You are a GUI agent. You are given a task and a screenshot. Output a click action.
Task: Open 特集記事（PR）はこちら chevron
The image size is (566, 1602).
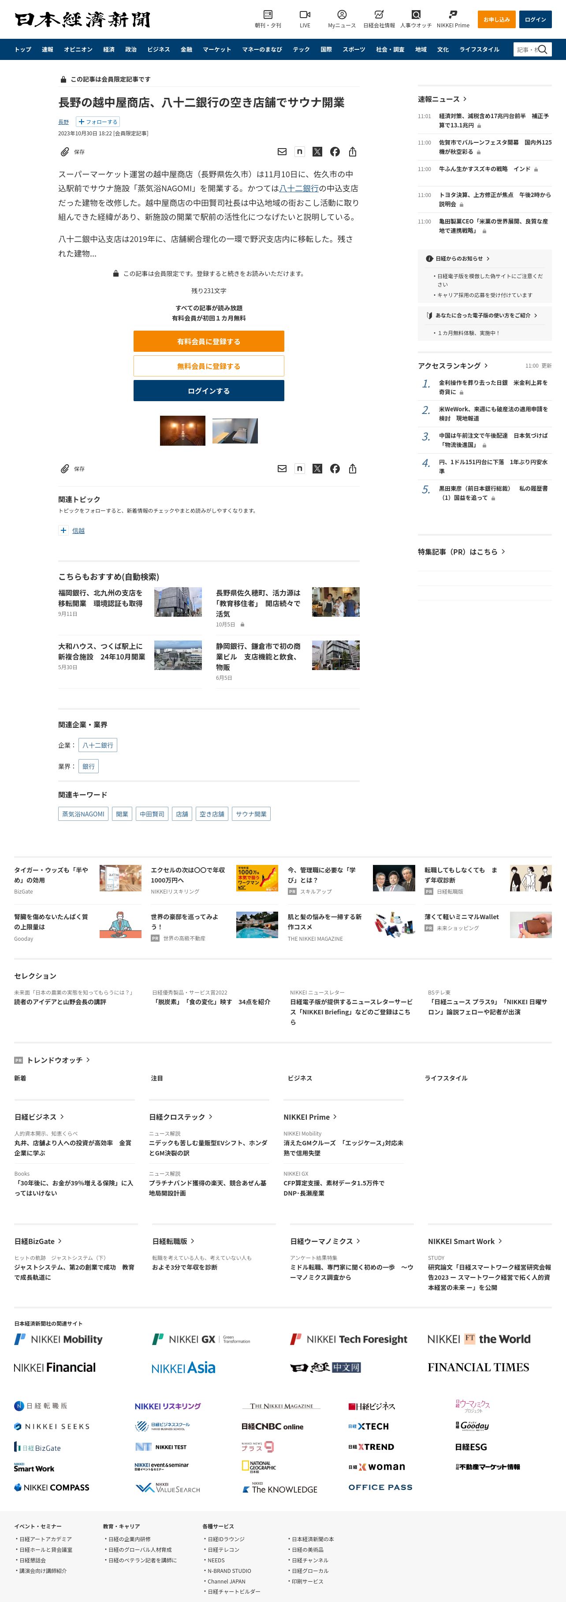pyautogui.click(x=503, y=551)
